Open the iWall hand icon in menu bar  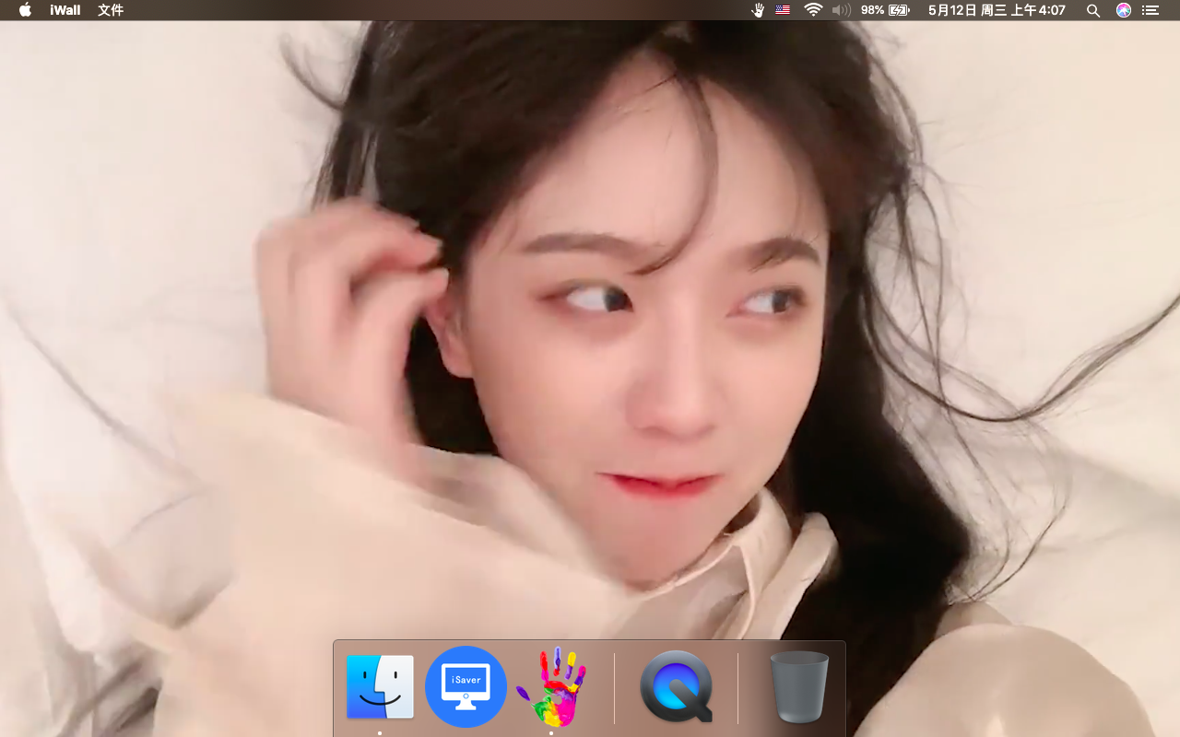(759, 10)
